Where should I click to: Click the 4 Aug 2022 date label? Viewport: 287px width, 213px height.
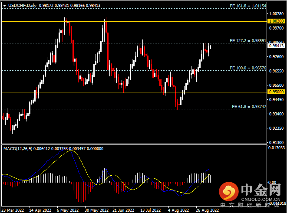[178, 210]
